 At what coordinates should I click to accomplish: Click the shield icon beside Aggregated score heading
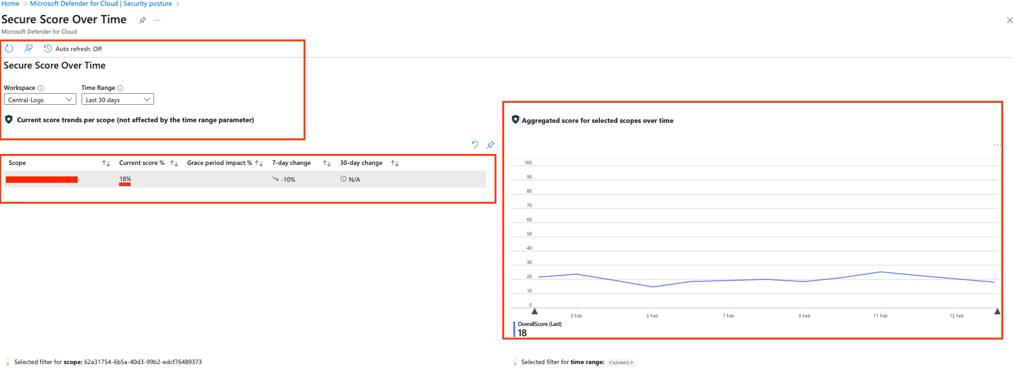click(x=515, y=120)
